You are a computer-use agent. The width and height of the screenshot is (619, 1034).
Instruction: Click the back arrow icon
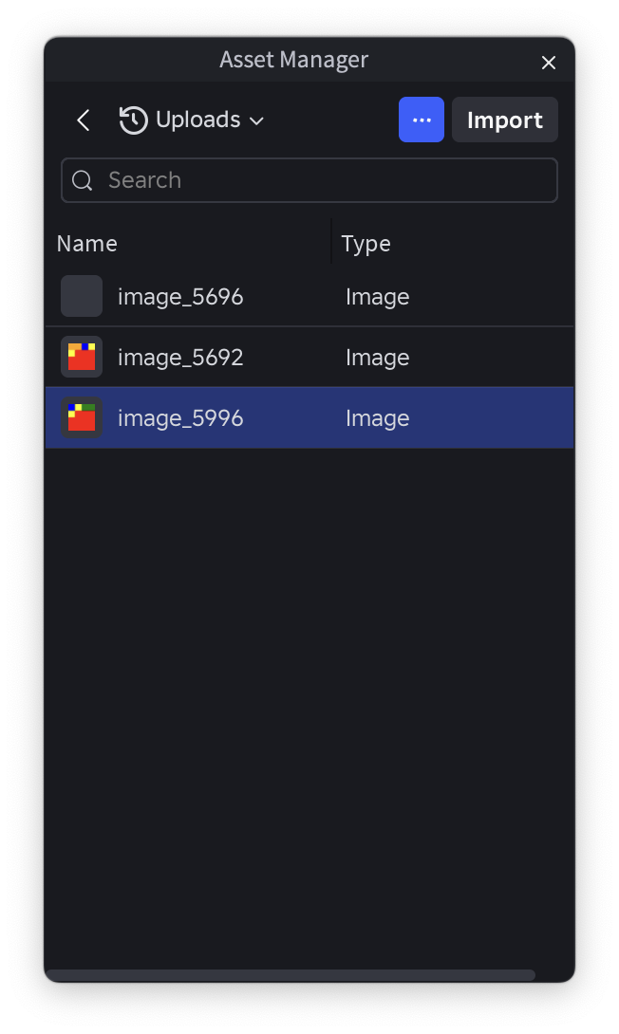84,120
